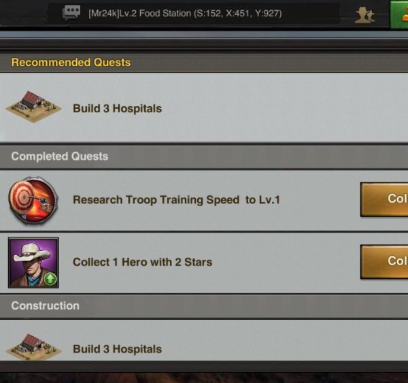Open the cowboy hero portrait
408x383 pixels.
pos(33,263)
